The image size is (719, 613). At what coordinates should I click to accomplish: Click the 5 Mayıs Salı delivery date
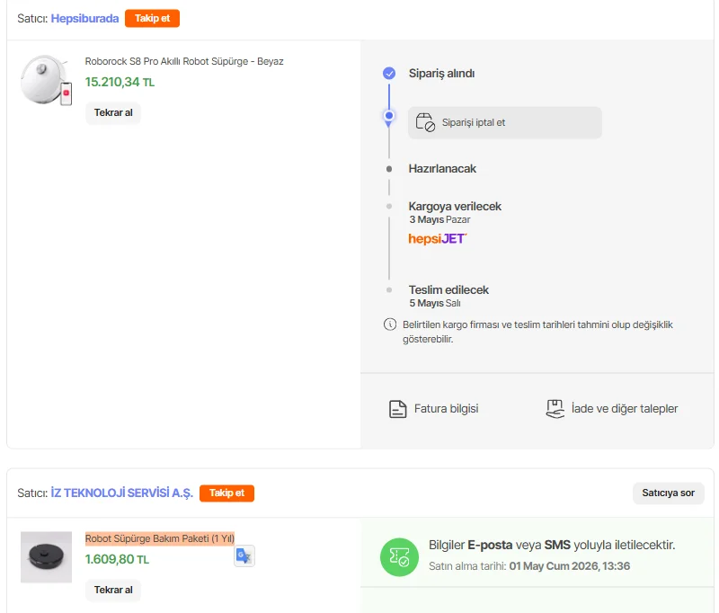click(435, 303)
